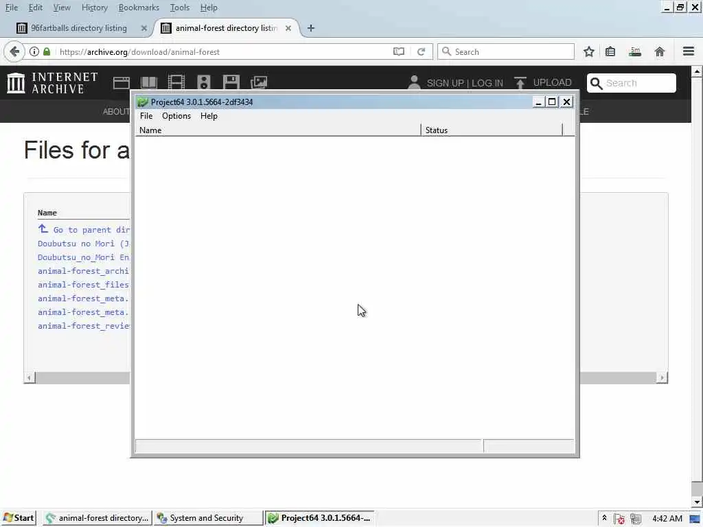Open Archive images icon

click(259, 82)
